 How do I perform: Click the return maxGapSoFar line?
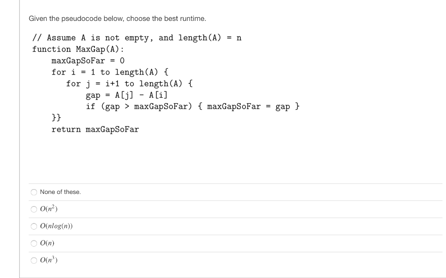(95, 129)
